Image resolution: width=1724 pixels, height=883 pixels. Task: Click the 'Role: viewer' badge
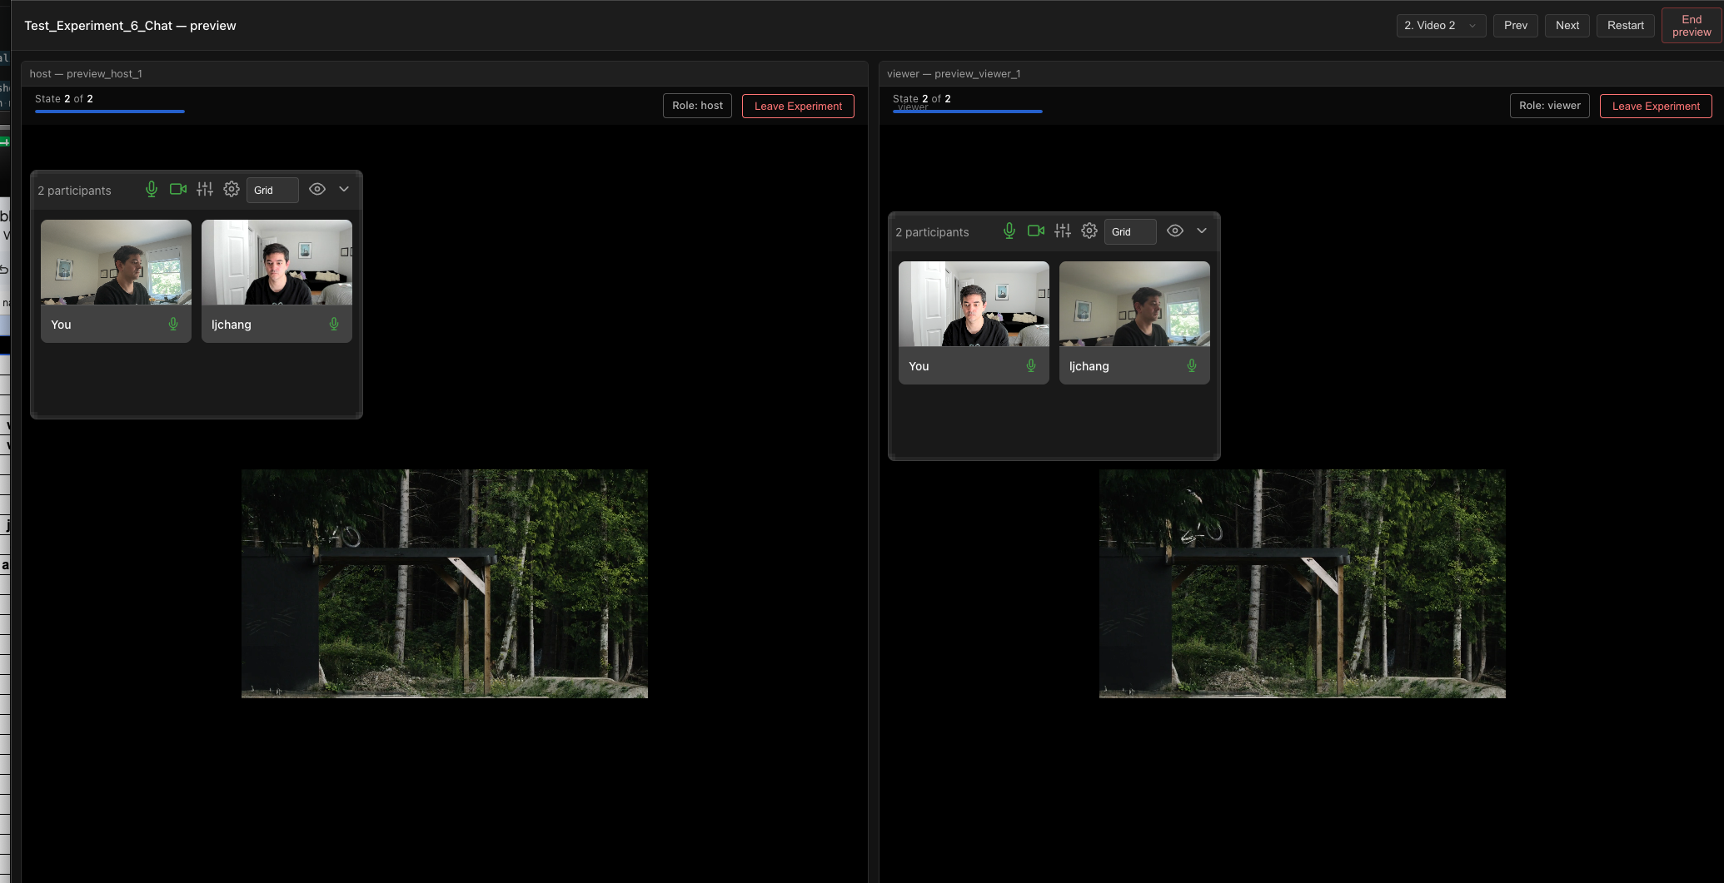point(1550,106)
